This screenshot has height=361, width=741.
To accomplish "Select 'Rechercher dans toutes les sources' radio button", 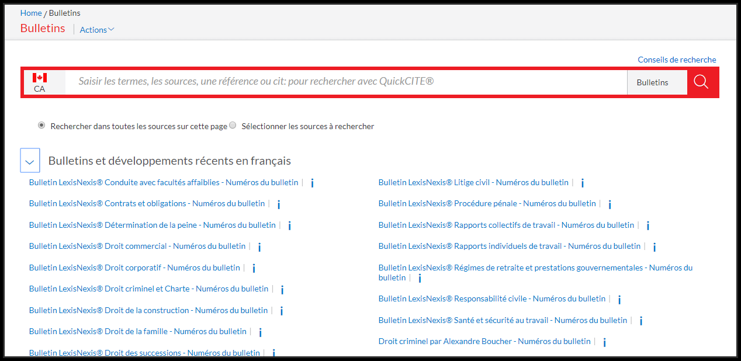I will (x=41, y=125).
